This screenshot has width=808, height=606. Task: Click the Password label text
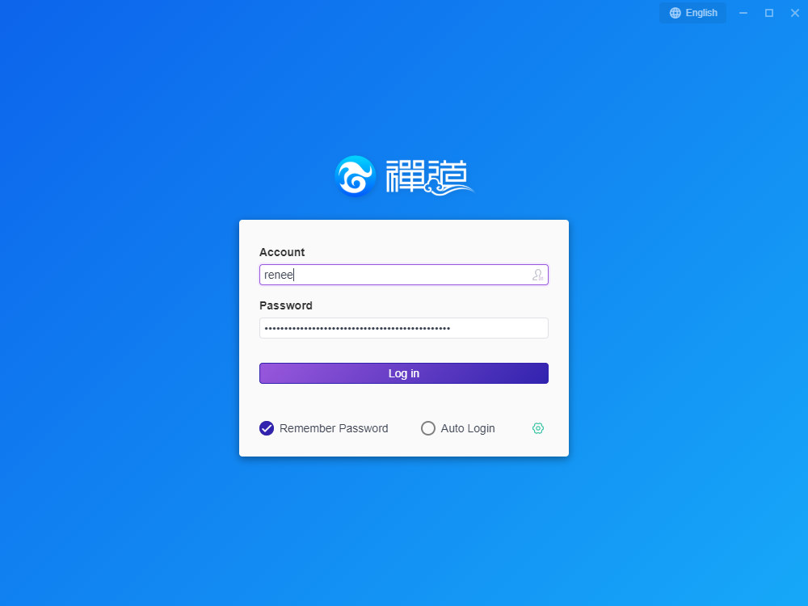coord(286,305)
